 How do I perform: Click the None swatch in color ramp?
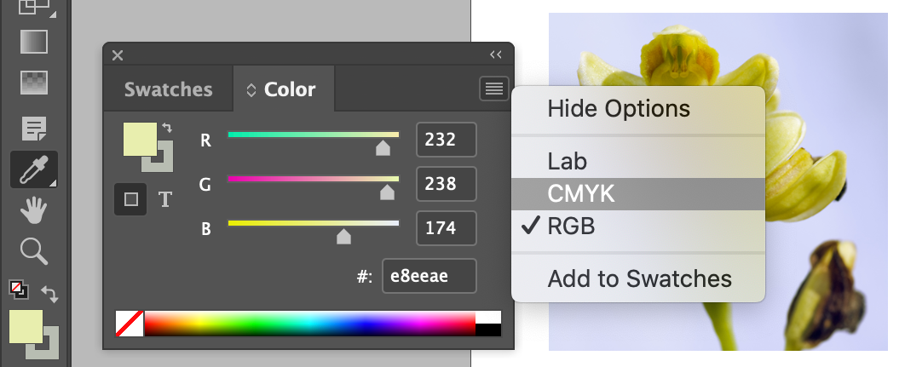click(130, 323)
